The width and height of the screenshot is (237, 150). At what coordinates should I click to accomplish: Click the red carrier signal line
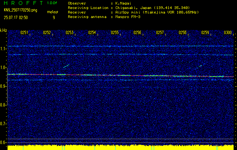coord(121,75)
